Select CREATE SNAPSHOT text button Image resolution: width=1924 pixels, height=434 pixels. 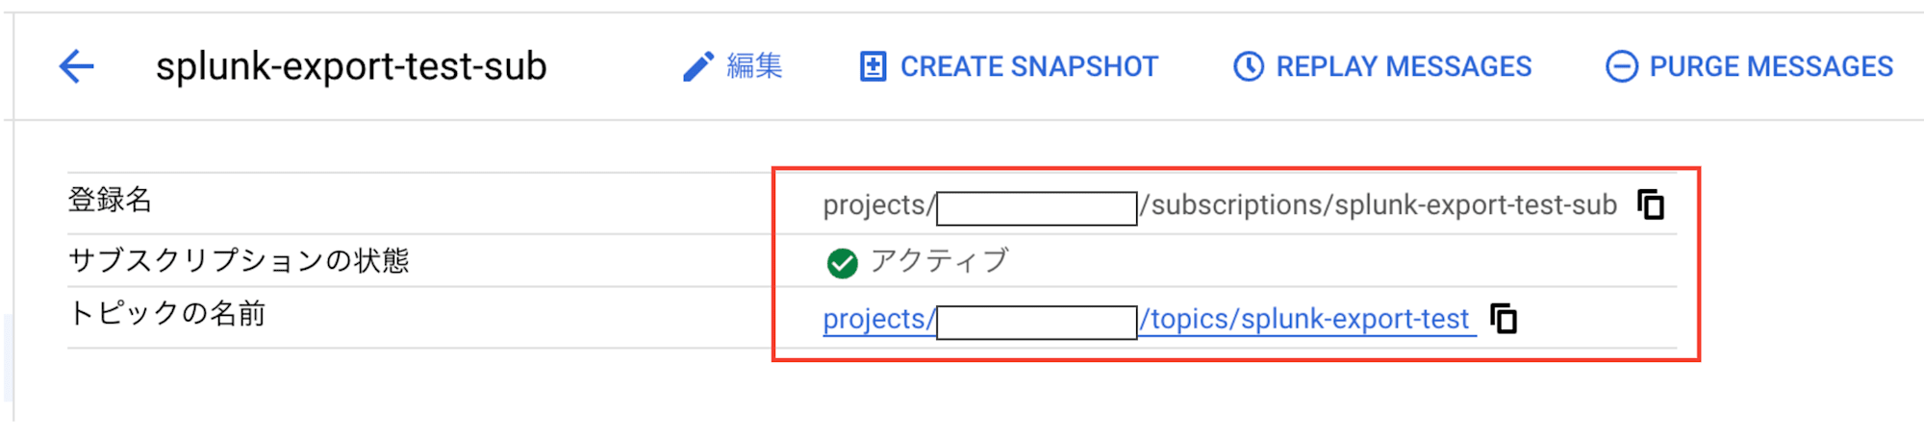[1029, 66]
